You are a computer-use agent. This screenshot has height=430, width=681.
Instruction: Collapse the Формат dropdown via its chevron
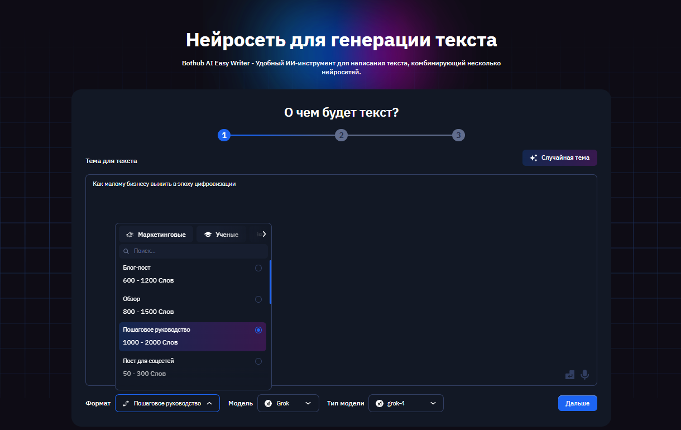click(210, 403)
